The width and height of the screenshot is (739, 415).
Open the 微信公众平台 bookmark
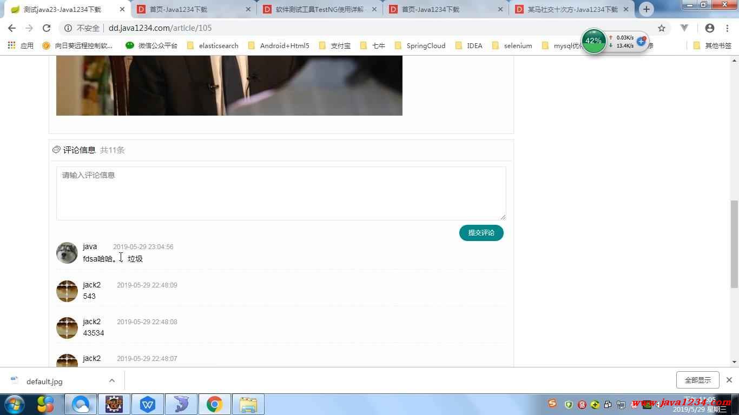[151, 45]
